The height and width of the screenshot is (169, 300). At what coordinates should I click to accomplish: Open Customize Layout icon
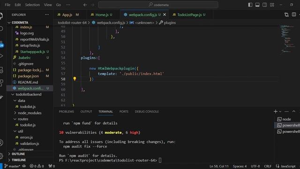point(272,5)
